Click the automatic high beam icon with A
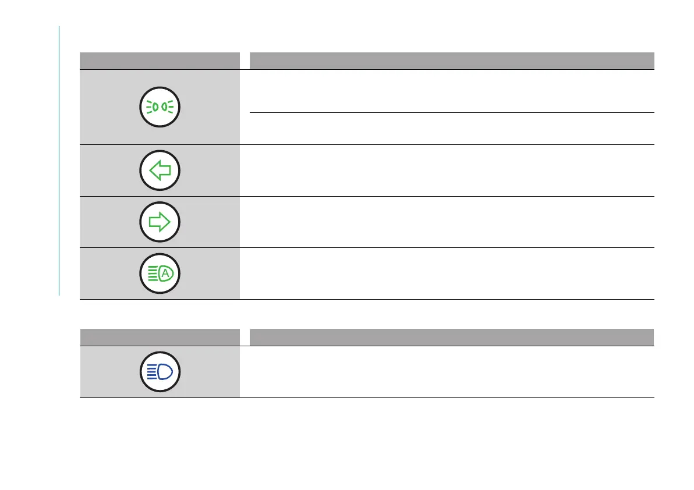The width and height of the screenshot is (694, 490). [x=160, y=273]
